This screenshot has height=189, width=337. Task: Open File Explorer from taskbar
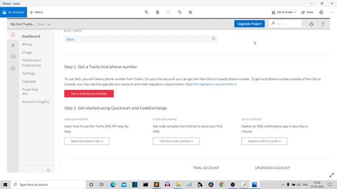tap(178, 184)
